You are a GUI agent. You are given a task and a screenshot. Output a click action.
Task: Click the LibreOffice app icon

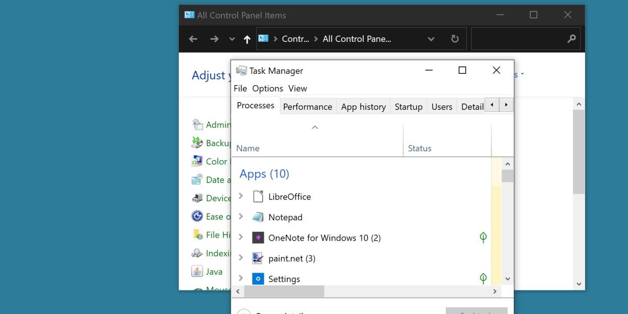click(258, 197)
